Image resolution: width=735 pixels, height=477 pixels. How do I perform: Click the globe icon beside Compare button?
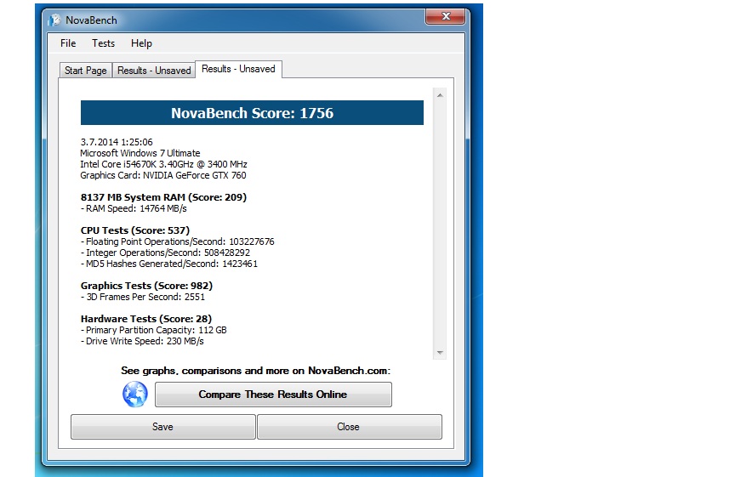[134, 394]
